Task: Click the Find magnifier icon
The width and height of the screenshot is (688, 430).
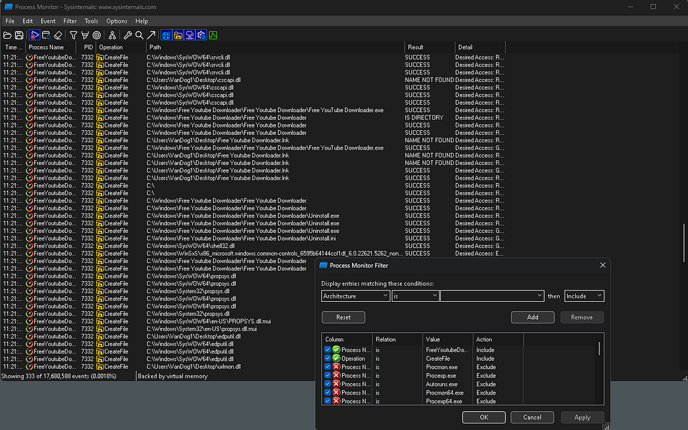Action: point(139,36)
